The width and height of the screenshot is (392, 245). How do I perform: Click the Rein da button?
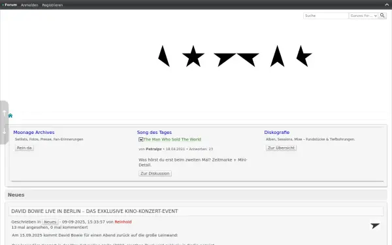point(24,148)
